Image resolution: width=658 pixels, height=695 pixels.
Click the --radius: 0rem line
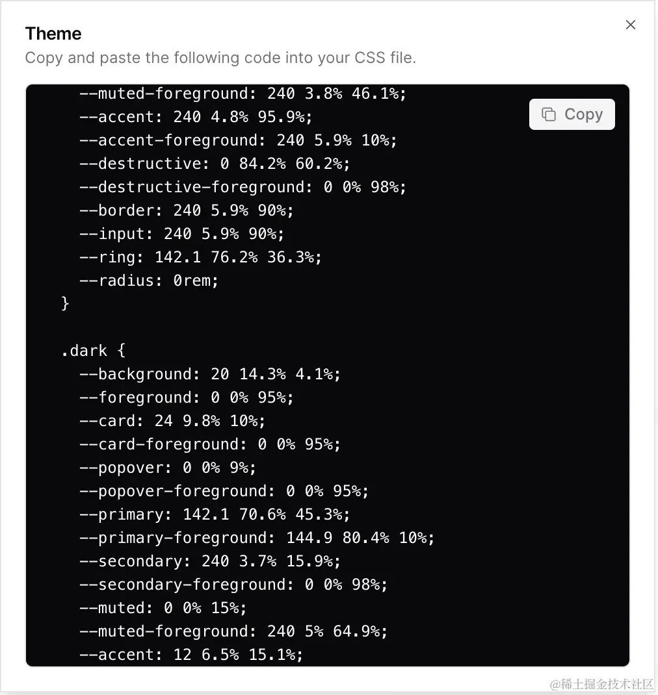(149, 281)
